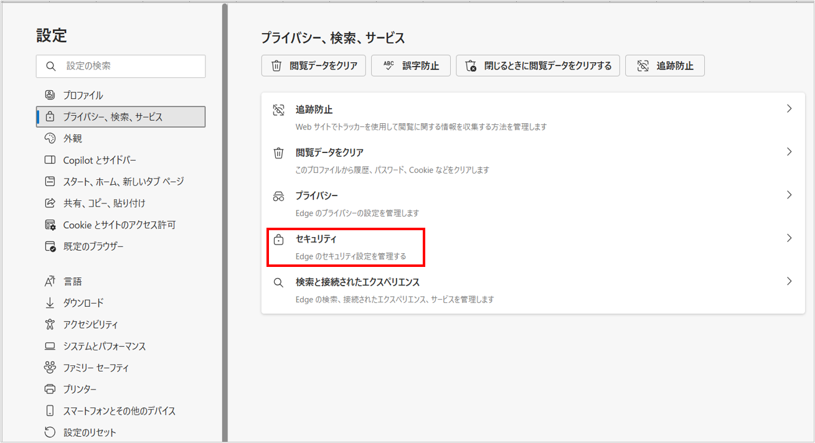
Task: Open the セキュリティ settings row title
Action: [316, 239]
